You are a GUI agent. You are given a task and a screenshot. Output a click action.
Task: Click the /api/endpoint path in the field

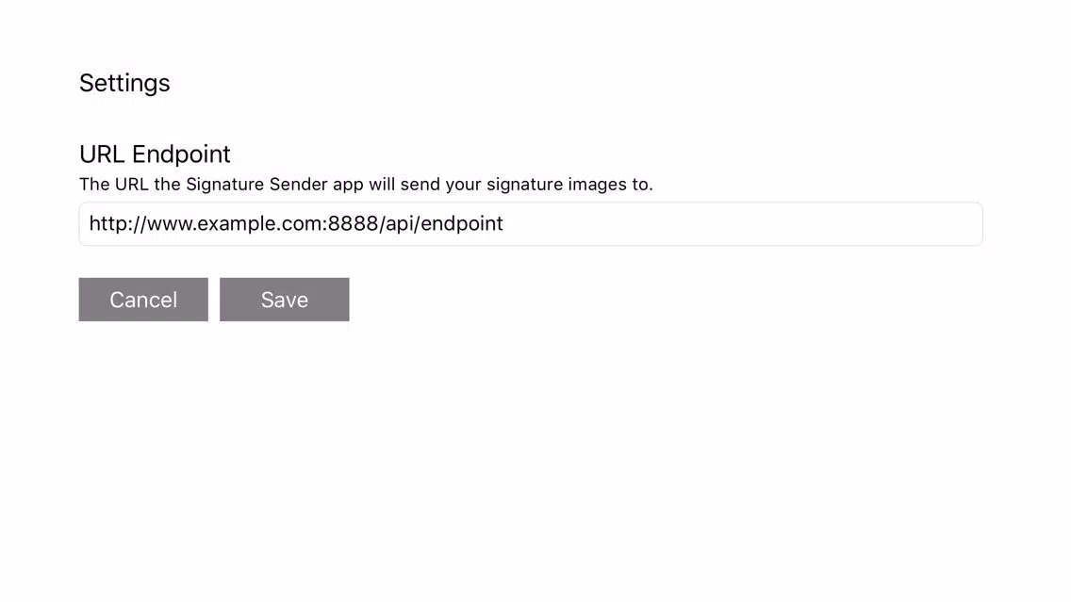point(441,224)
